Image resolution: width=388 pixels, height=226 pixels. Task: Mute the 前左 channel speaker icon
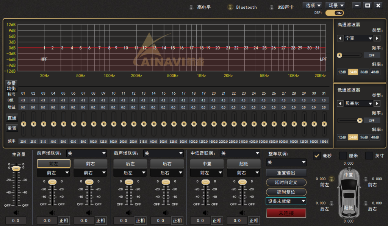coord(52,213)
